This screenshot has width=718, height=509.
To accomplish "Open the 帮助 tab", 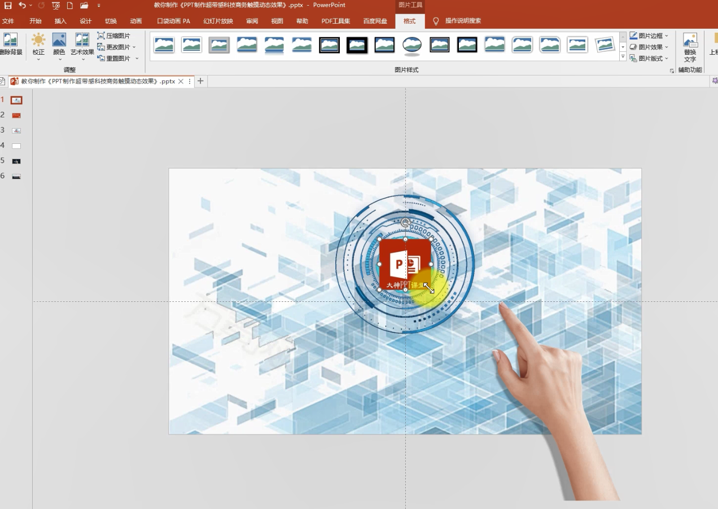I will click(x=302, y=21).
